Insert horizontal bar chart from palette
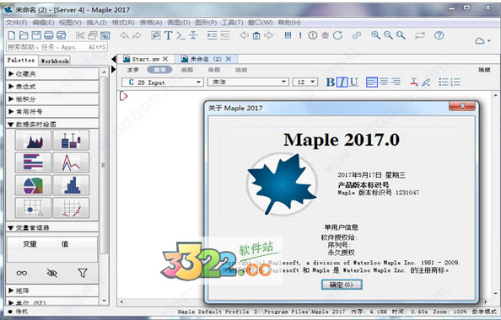The width and height of the screenshot is (501, 320). pos(33,163)
